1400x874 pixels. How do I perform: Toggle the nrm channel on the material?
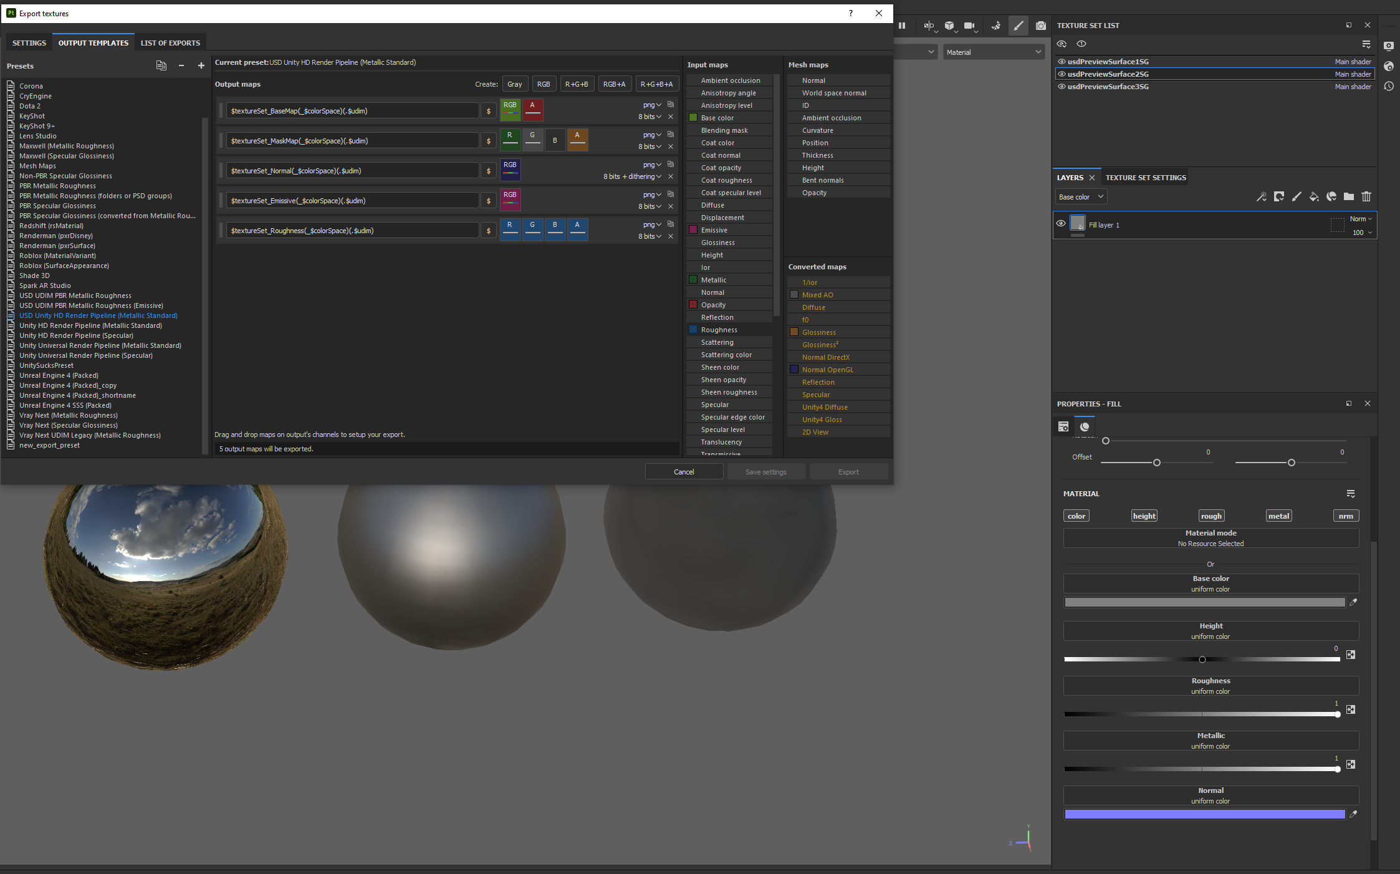tap(1346, 516)
